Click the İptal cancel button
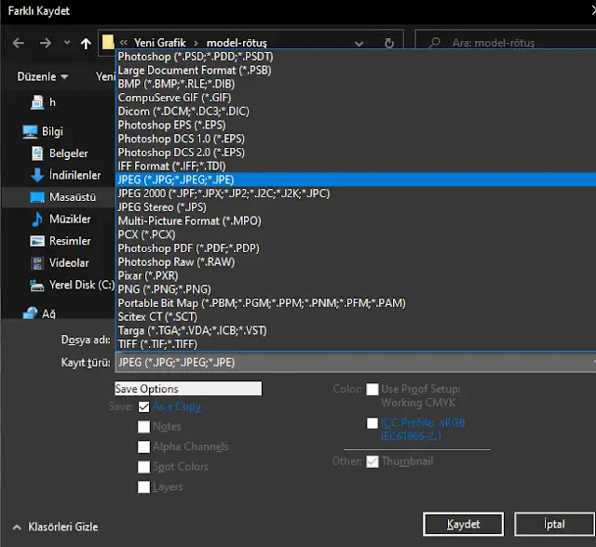The image size is (596, 547). tap(554, 525)
